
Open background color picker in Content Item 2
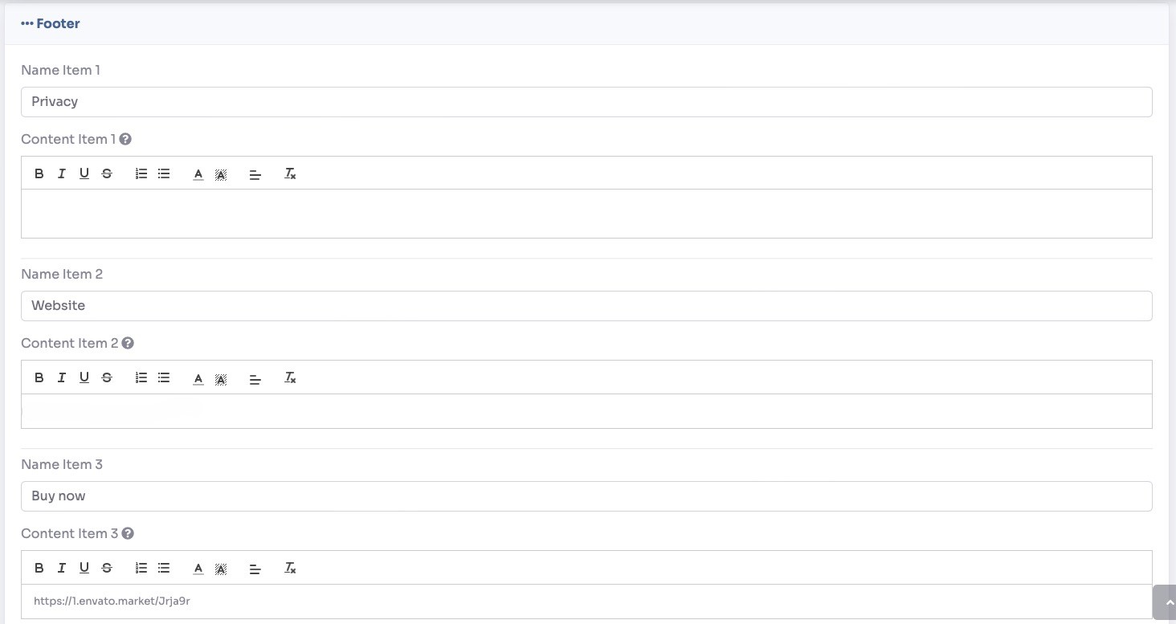point(221,377)
